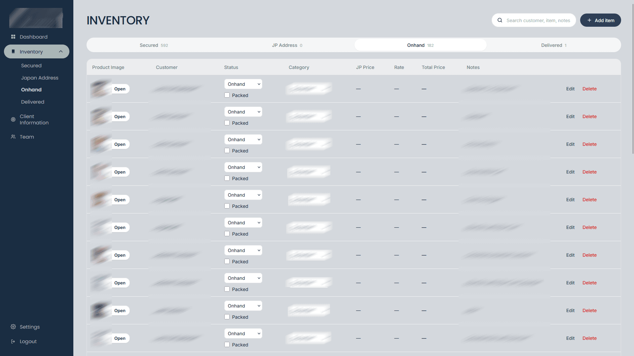The height and width of the screenshot is (356, 634).
Task: Click the third row product thumbnail
Action: pos(101,144)
